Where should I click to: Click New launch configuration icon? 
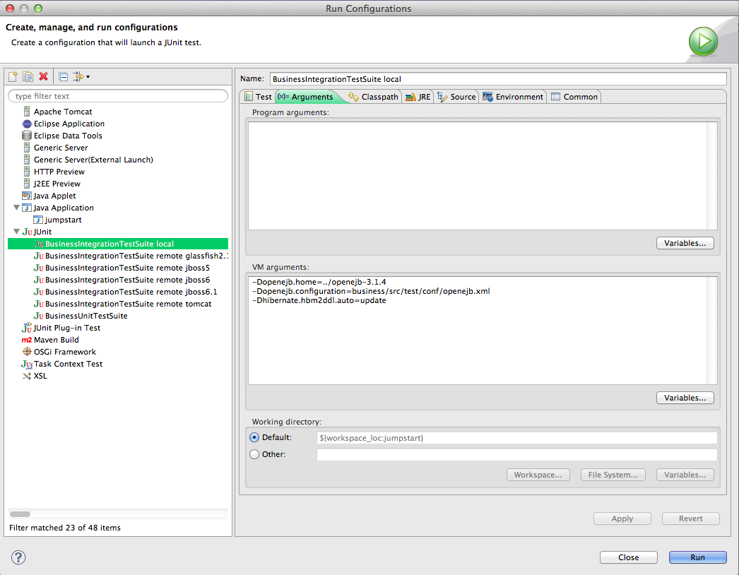tap(13, 76)
